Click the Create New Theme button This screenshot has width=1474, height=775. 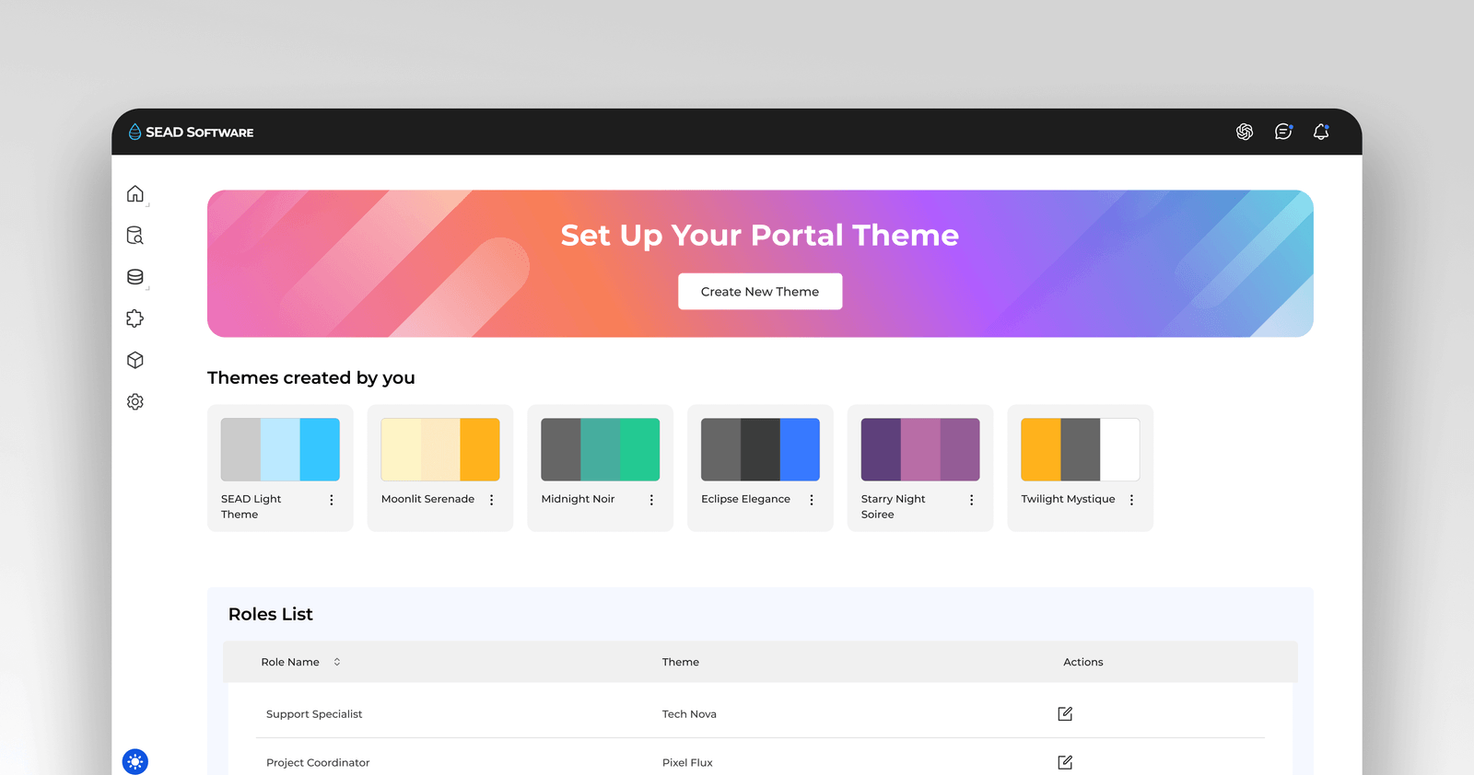(x=760, y=292)
